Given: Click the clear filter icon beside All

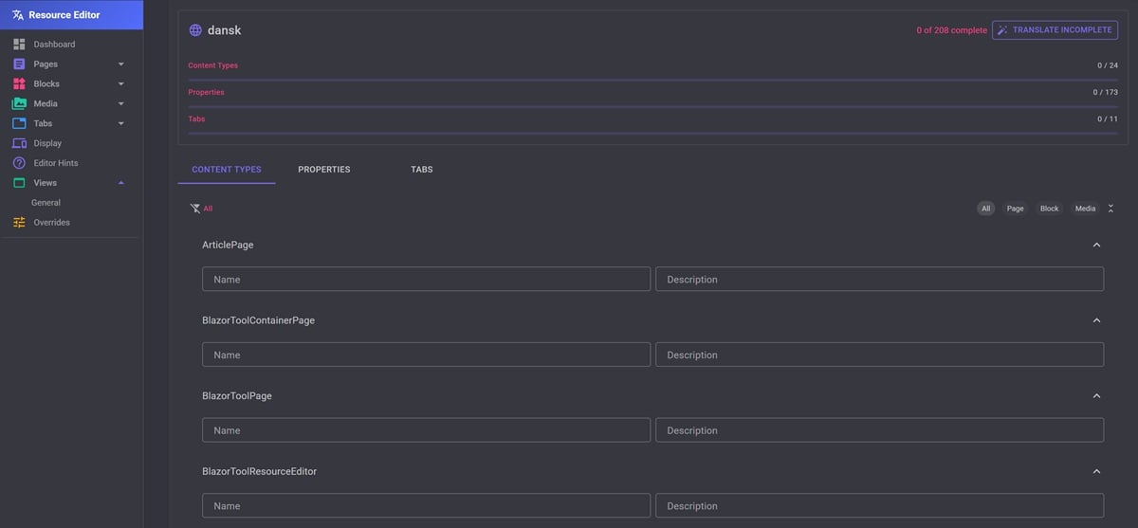Looking at the screenshot, I should (194, 209).
